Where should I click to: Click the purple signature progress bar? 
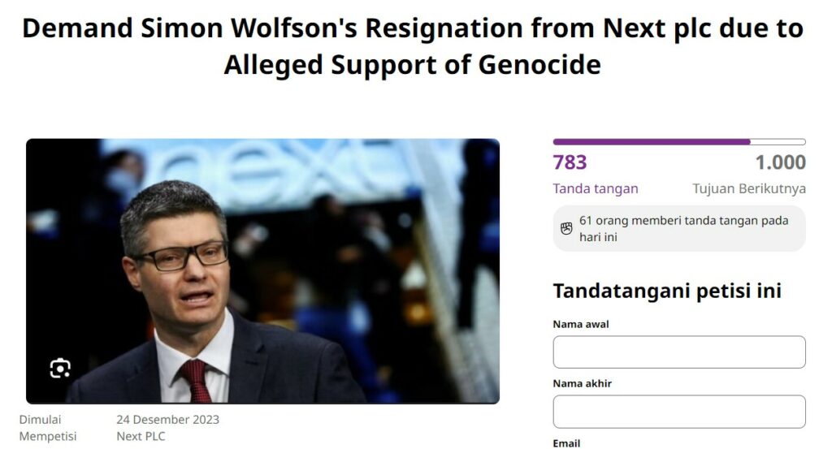click(x=679, y=141)
